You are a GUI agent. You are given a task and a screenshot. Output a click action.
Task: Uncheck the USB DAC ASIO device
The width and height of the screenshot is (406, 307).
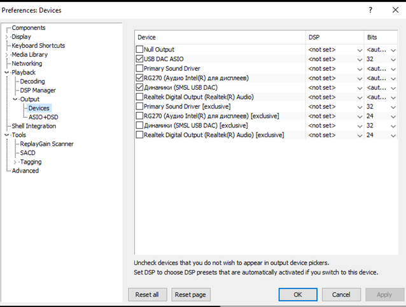coord(139,59)
